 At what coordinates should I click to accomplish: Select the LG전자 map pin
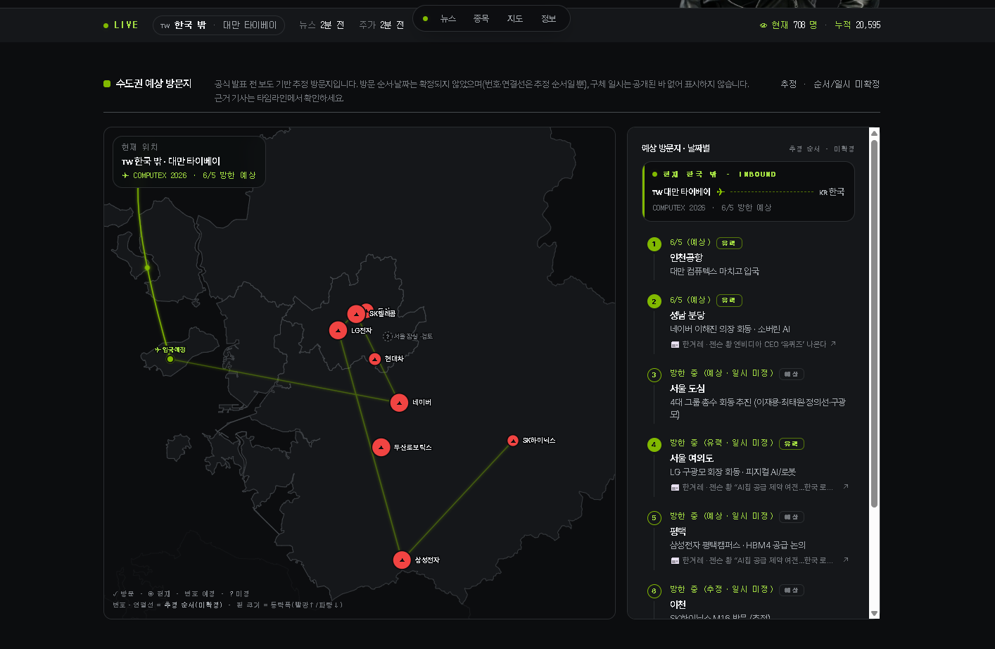pos(338,330)
